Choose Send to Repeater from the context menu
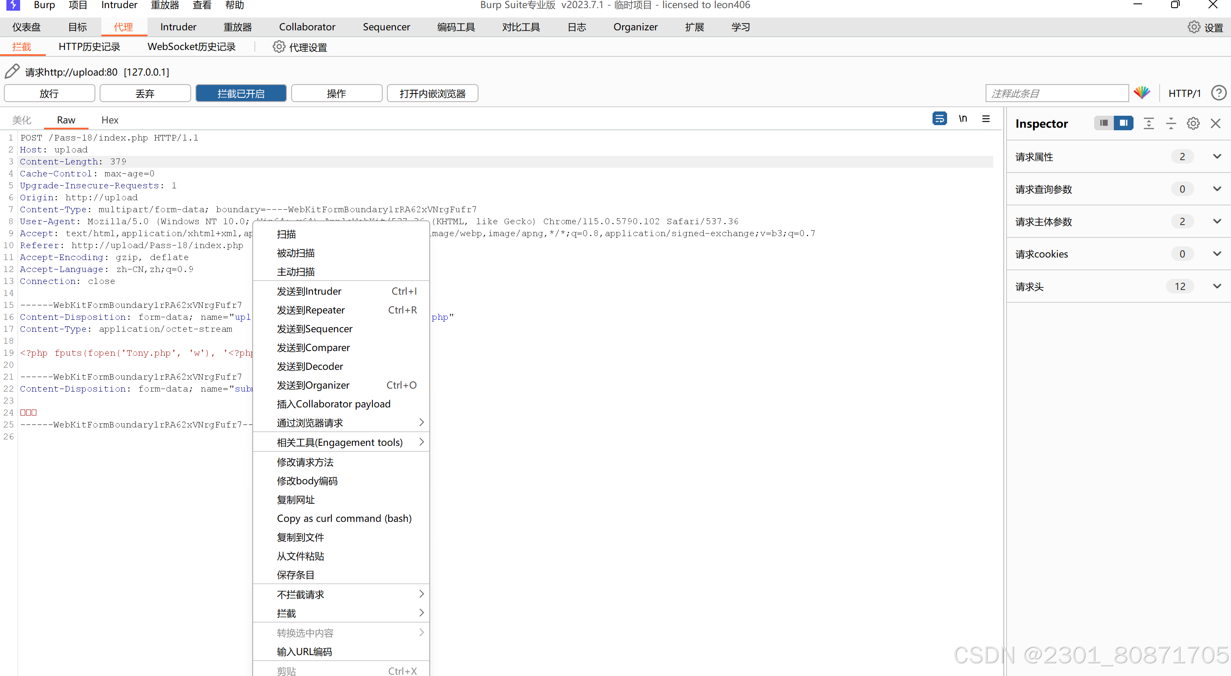Screen dimensions: 1231x676 tap(311, 310)
